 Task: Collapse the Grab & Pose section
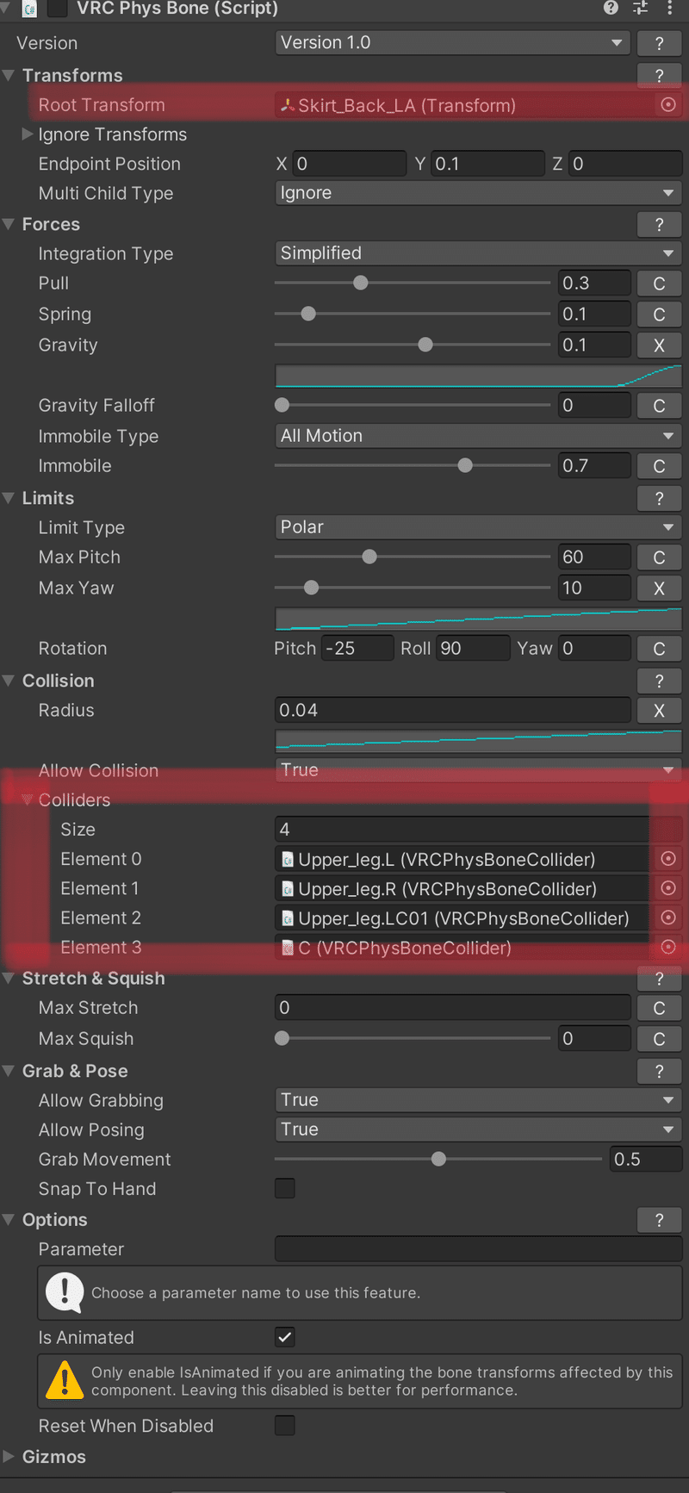pyautogui.click(x=9, y=1071)
